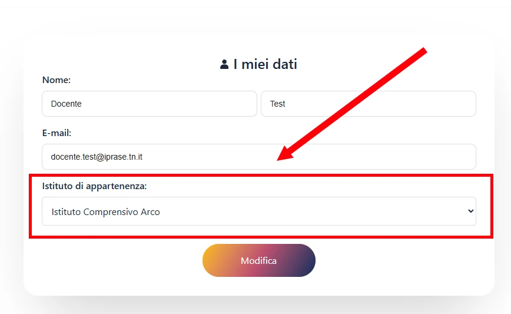Viewport: 511px width, 314px height.
Task: Click the user icon beside I miei dati
Action: click(x=224, y=64)
